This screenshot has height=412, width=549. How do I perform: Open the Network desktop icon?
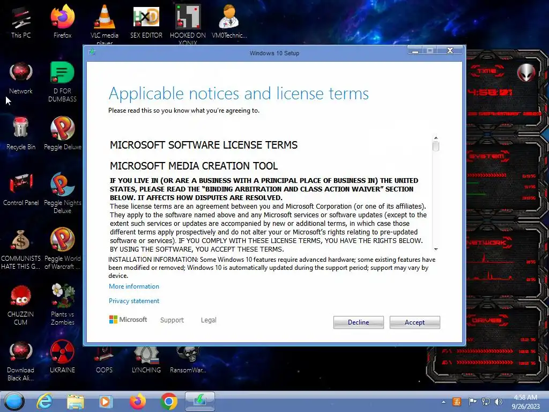[x=21, y=78]
